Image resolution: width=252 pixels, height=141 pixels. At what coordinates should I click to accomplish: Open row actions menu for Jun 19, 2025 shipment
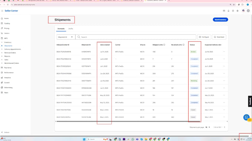224,81
